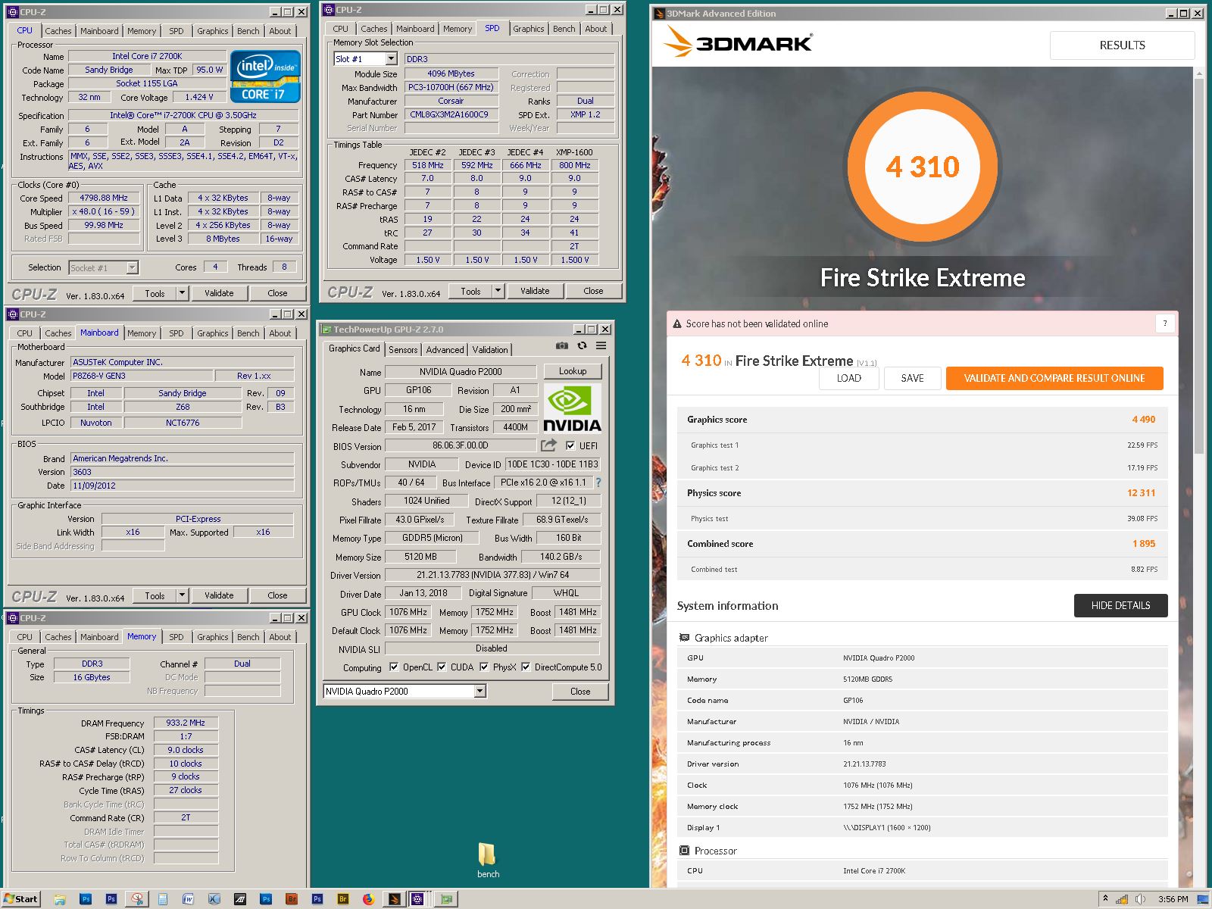Open Caches tab in CPU-Z processor window
Viewport: 1212px width, 909px height.
[58, 31]
